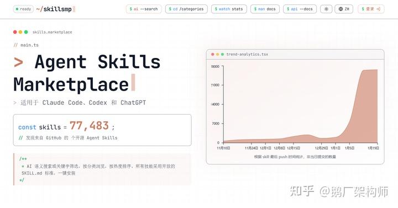Click the '12月1日' x-axis label

[265, 148]
